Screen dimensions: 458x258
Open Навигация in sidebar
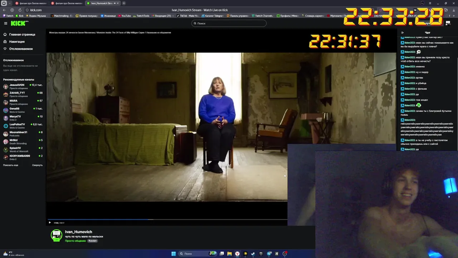point(14,42)
